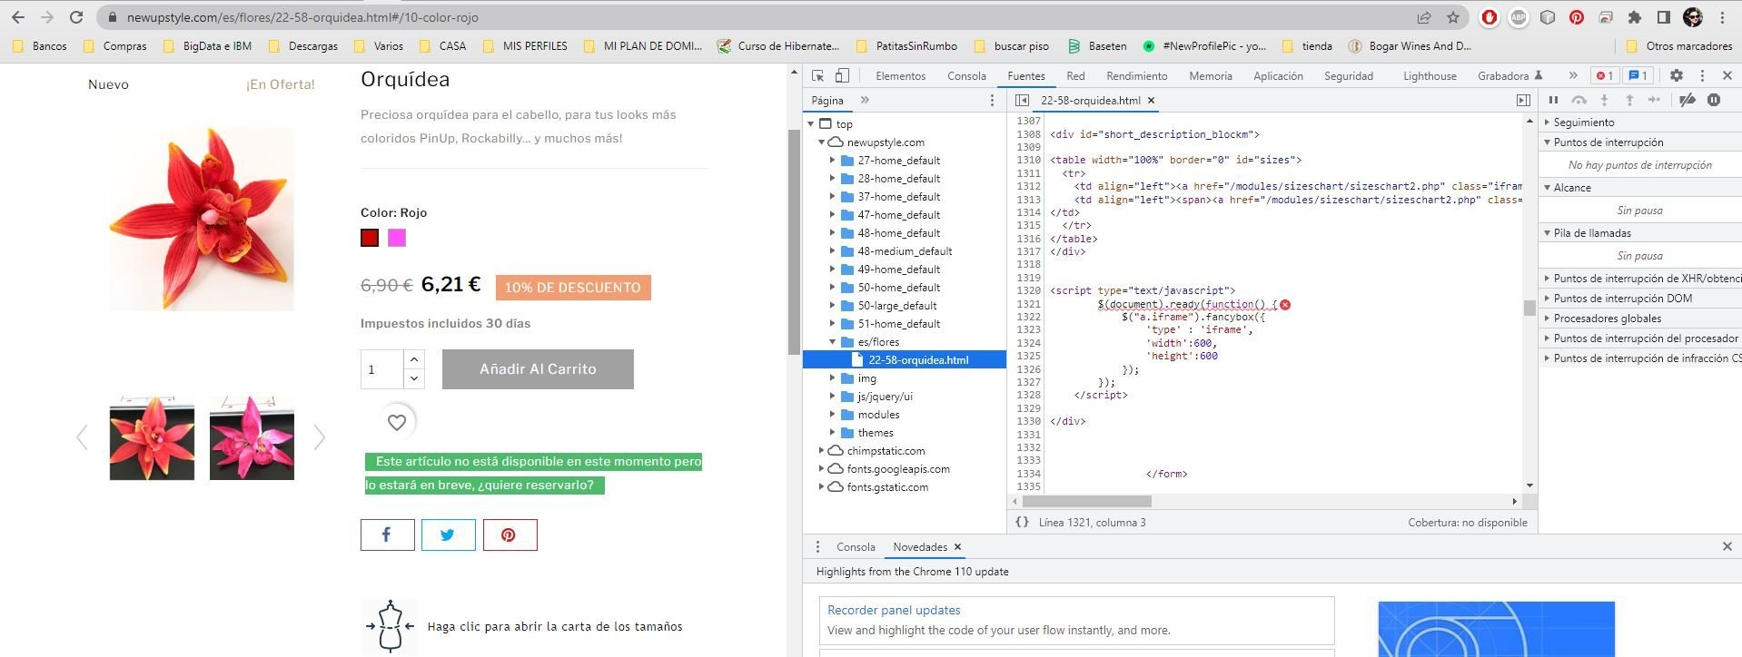Toggle the device toolbar icon
1742x657 pixels.
(842, 76)
